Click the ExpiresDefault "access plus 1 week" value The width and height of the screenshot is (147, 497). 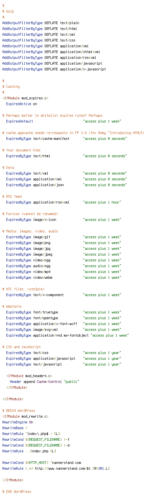coord(102,121)
